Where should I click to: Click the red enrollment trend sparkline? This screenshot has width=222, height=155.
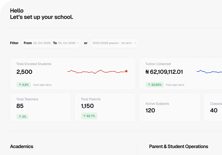[97, 72]
